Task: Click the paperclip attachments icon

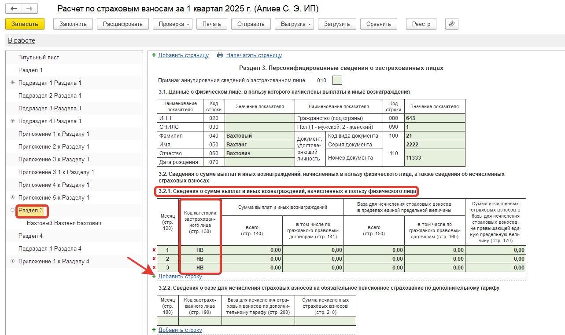Action: click(x=452, y=24)
